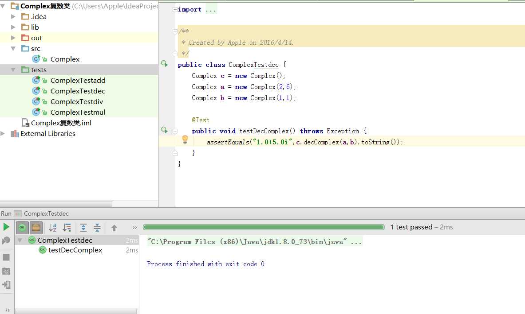Click the exit icon in Run sidebar

click(6, 285)
